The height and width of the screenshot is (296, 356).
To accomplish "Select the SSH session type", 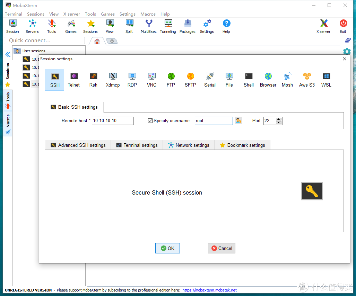I will pyautogui.click(x=54, y=80).
